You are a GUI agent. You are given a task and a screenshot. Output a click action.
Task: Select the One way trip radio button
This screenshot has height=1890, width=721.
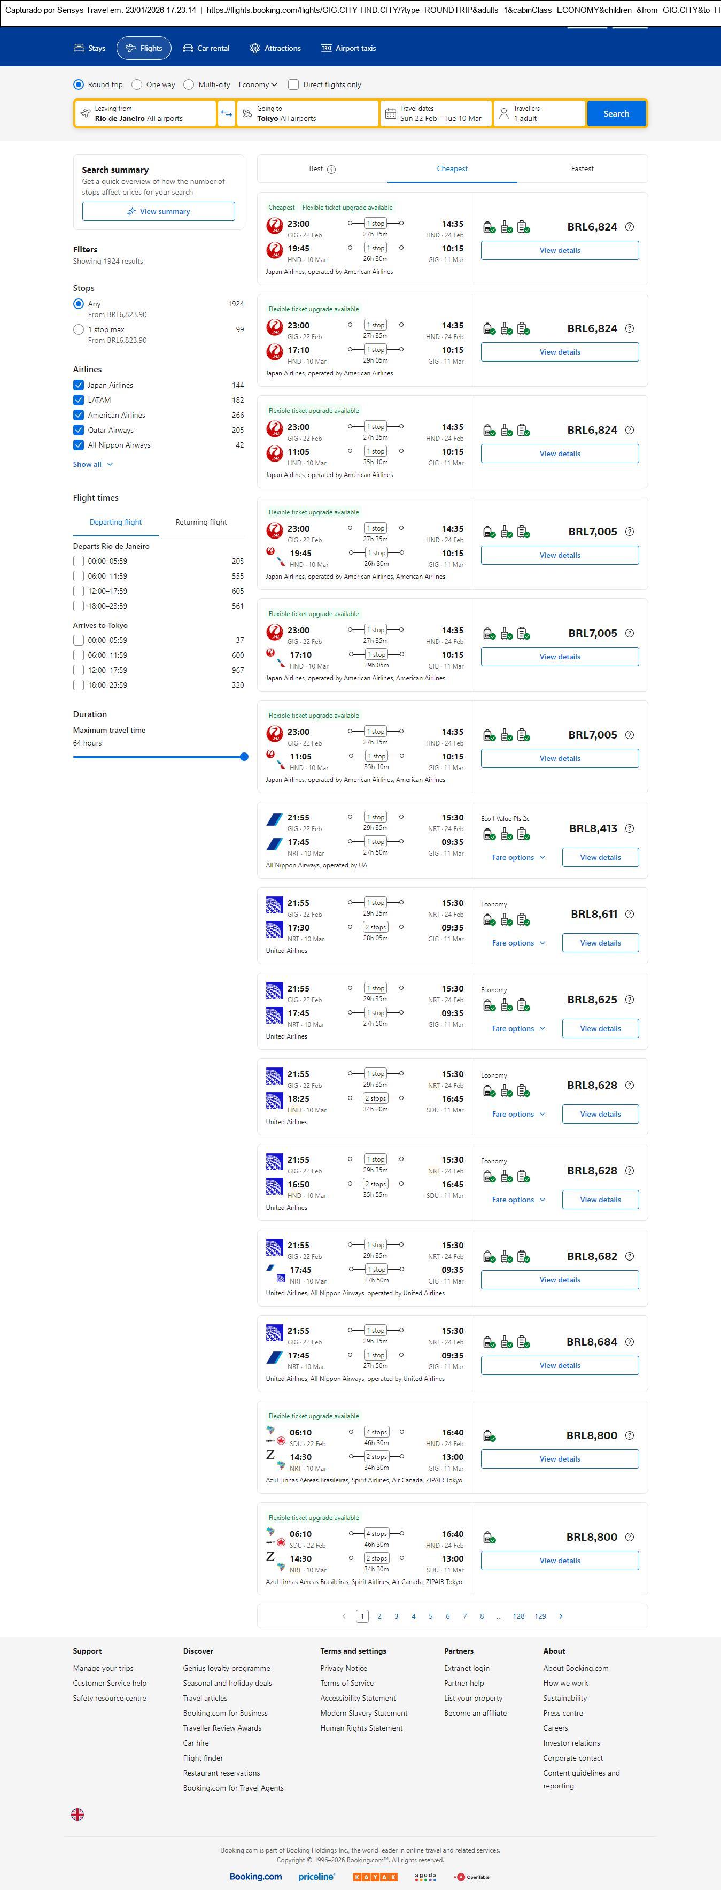point(137,84)
